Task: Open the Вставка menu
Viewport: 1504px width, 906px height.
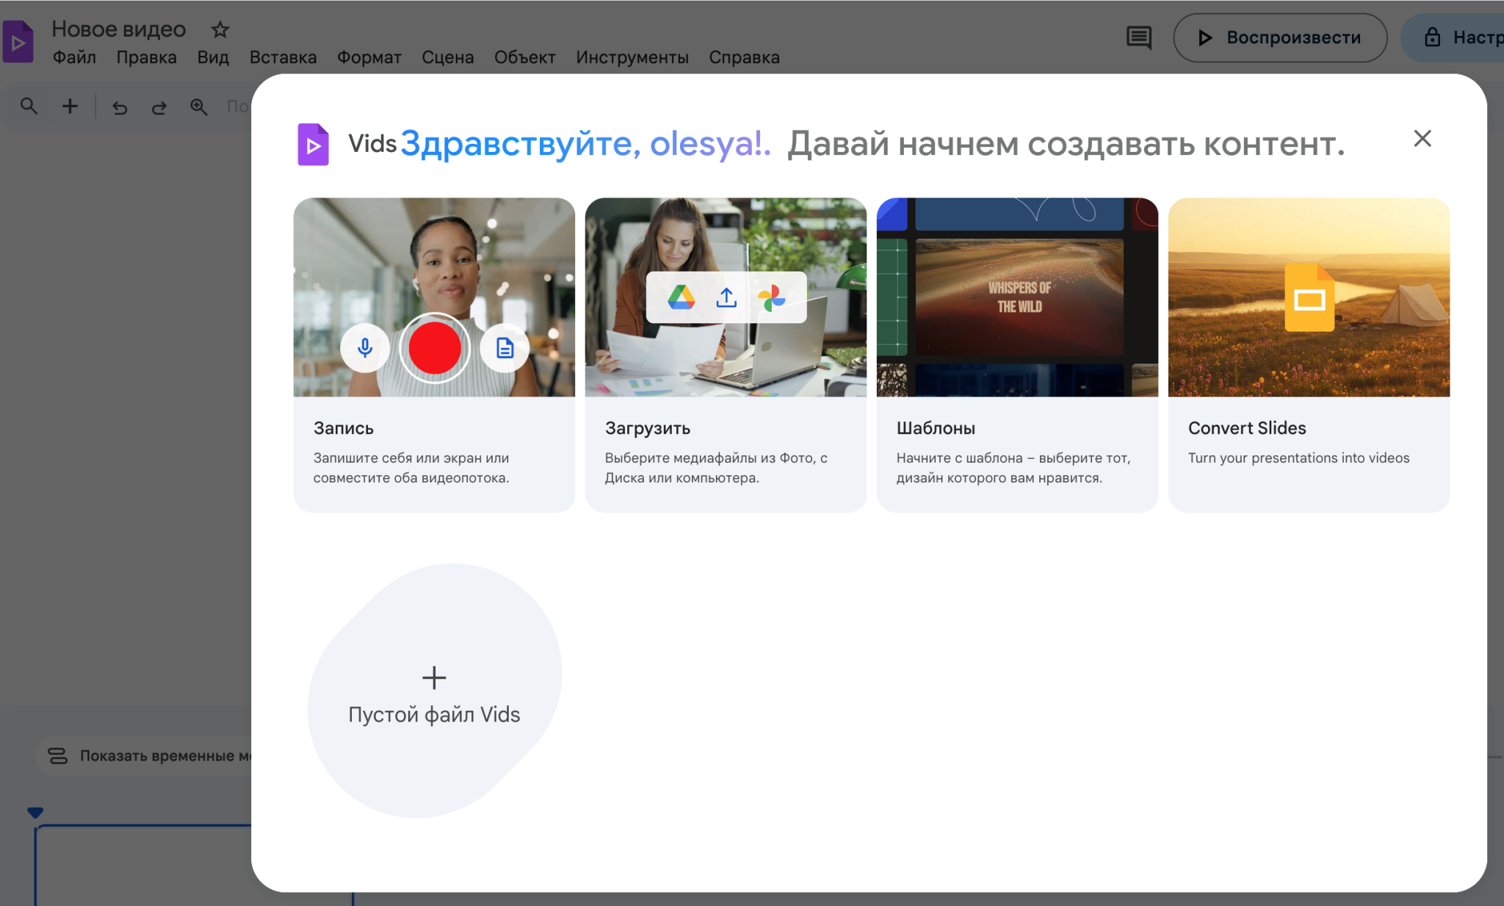Action: [x=283, y=57]
